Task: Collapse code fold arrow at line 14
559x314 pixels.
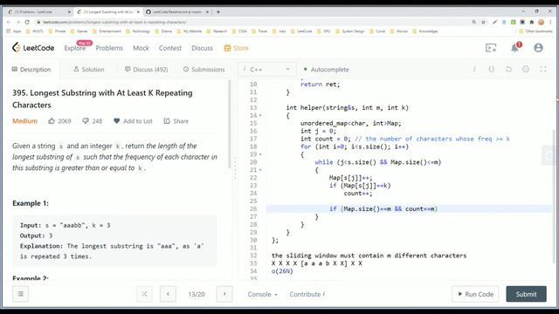Action: click(x=260, y=116)
